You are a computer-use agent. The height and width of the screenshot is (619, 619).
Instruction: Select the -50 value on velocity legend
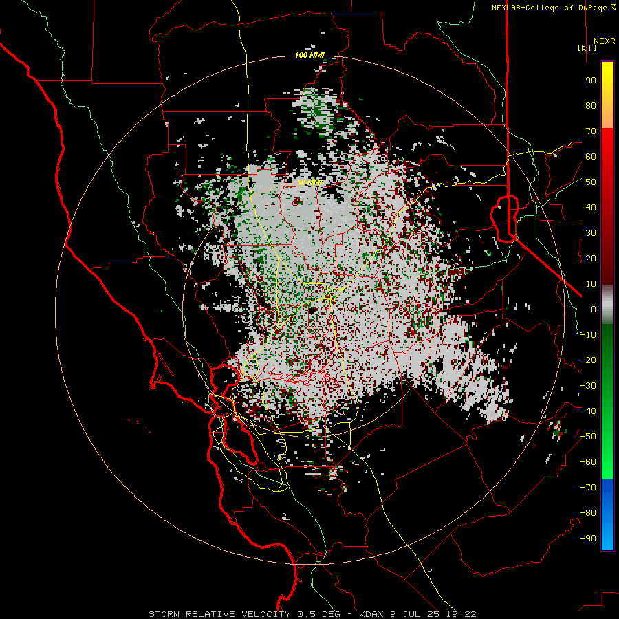[x=588, y=437]
